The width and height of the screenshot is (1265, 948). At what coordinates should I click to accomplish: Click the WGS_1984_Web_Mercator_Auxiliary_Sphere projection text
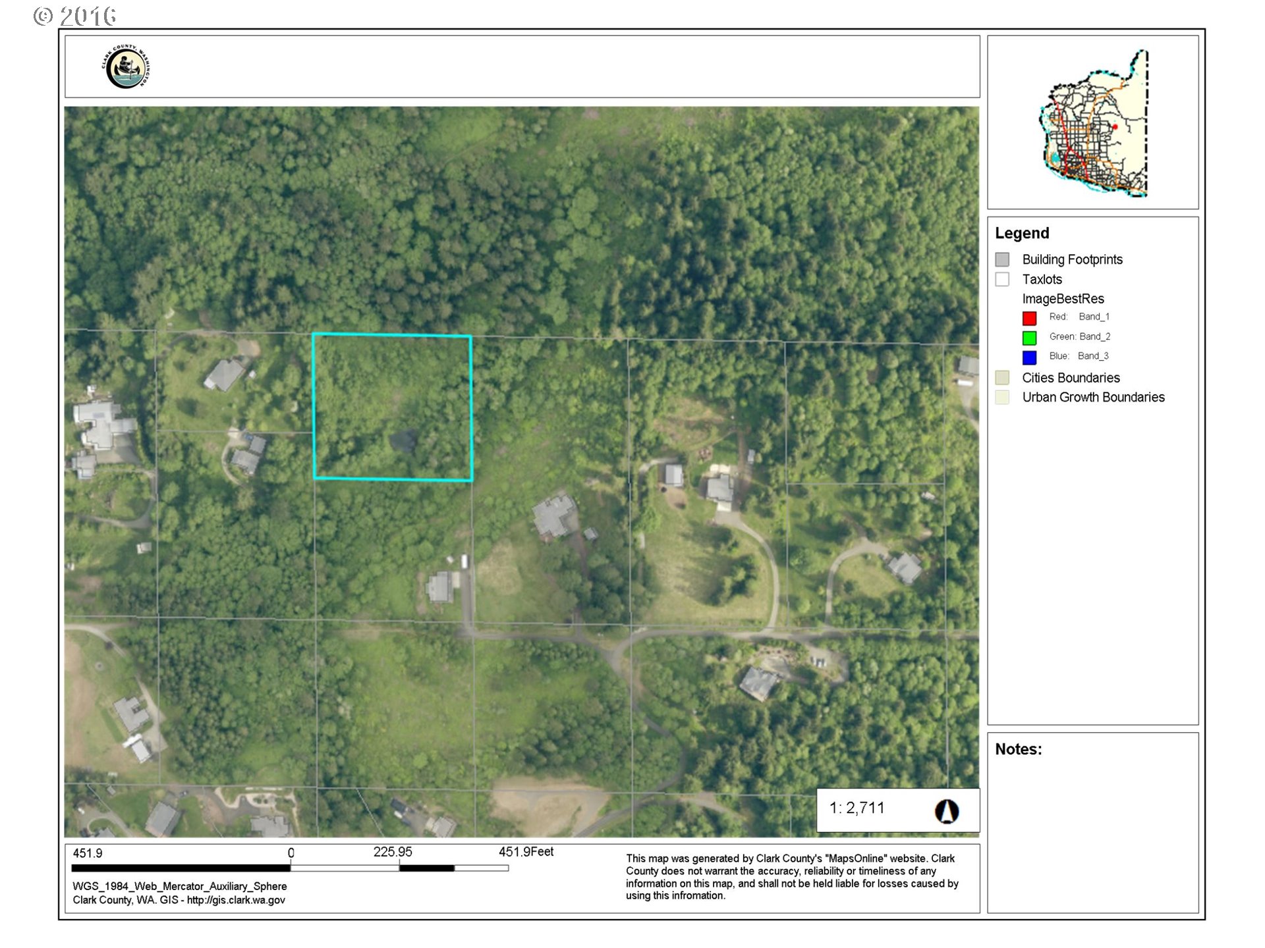180,886
